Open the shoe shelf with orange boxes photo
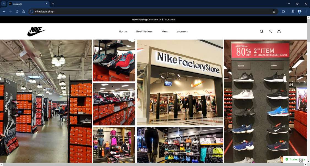The width and height of the screenshot is (310, 166). (114, 104)
